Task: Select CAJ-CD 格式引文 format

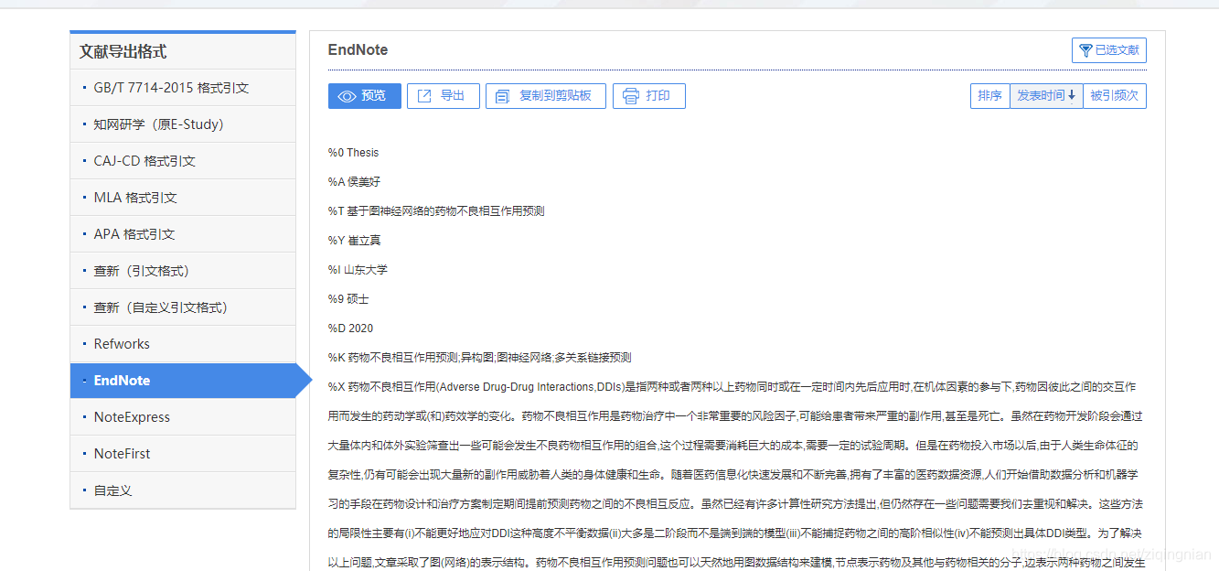Action: (x=183, y=161)
